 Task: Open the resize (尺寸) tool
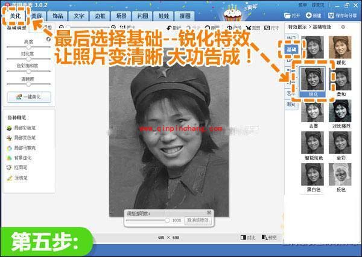pos(271,28)
